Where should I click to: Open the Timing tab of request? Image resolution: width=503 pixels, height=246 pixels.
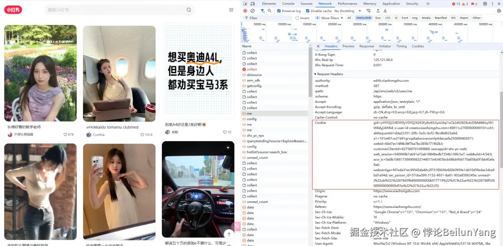pos(402,46)
